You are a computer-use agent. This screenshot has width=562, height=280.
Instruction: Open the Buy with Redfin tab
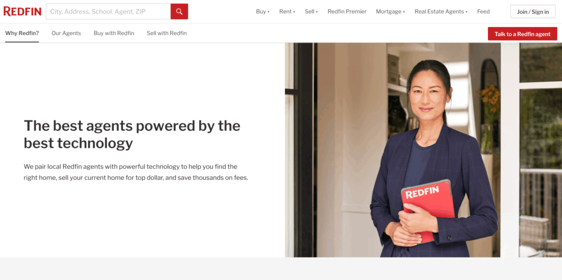114,33
